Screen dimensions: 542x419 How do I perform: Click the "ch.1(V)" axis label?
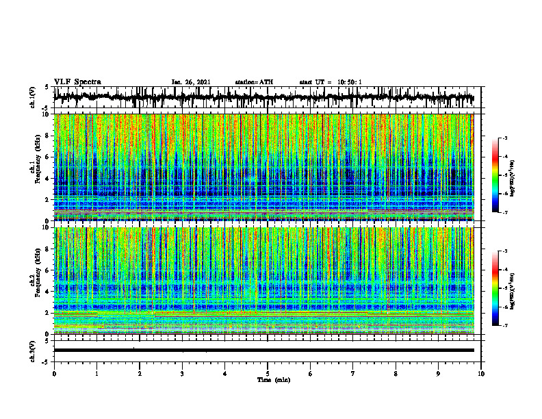[x=33, y=97]
